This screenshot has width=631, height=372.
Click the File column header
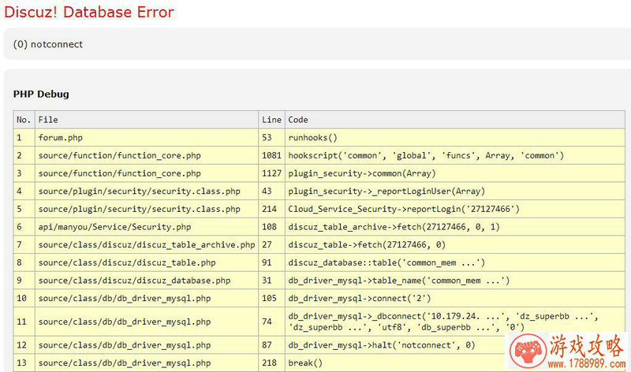click(47, 120)
